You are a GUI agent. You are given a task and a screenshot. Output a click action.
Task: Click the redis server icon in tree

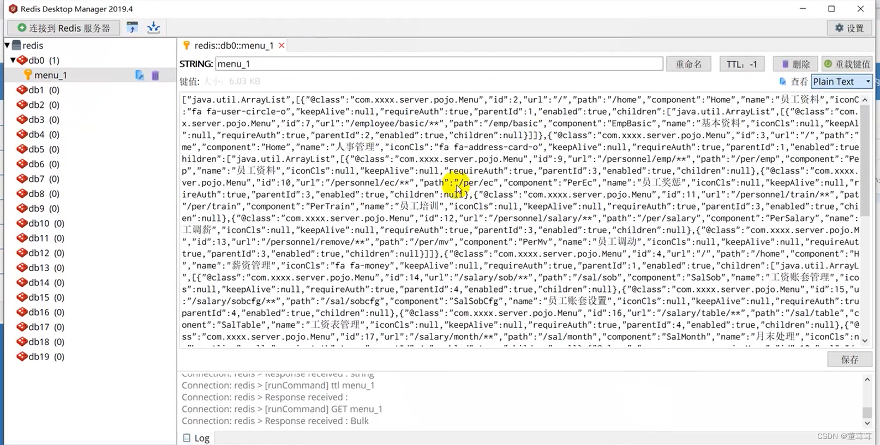tap(16, 45)
